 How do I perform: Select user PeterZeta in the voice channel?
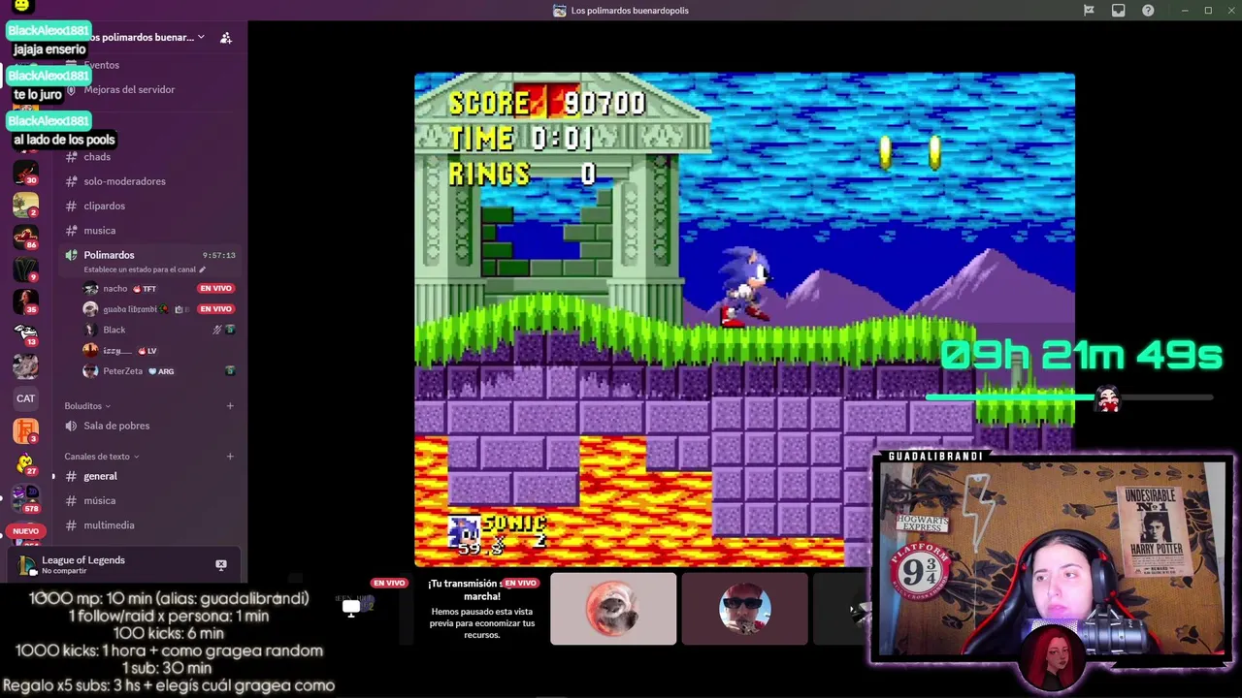pos(122,371)
